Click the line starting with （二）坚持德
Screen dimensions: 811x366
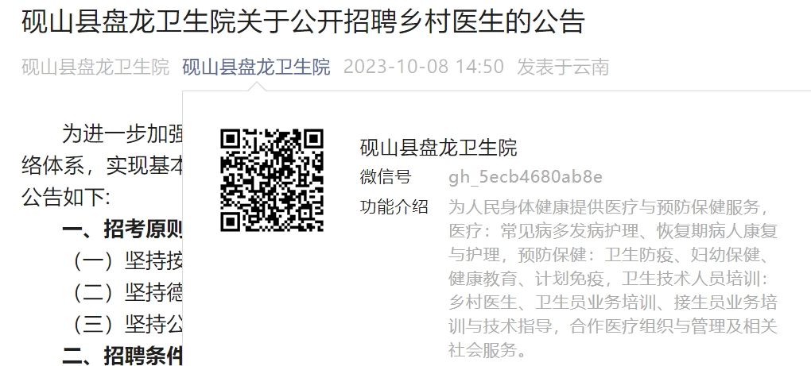pos(129,293)
